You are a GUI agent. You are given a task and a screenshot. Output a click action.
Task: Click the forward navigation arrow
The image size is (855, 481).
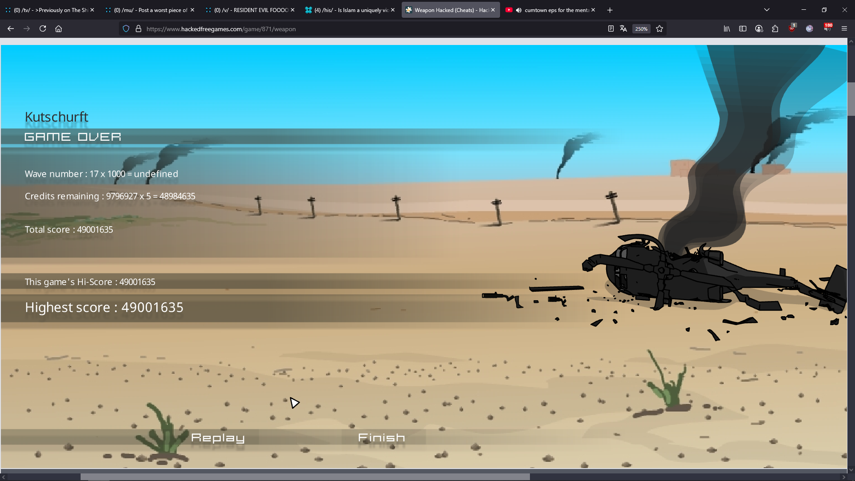click(27, 29)
